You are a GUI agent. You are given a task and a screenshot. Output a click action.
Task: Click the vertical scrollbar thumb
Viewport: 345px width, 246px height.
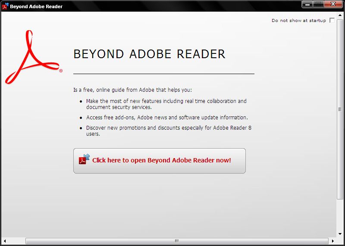[x=340, y=109]
